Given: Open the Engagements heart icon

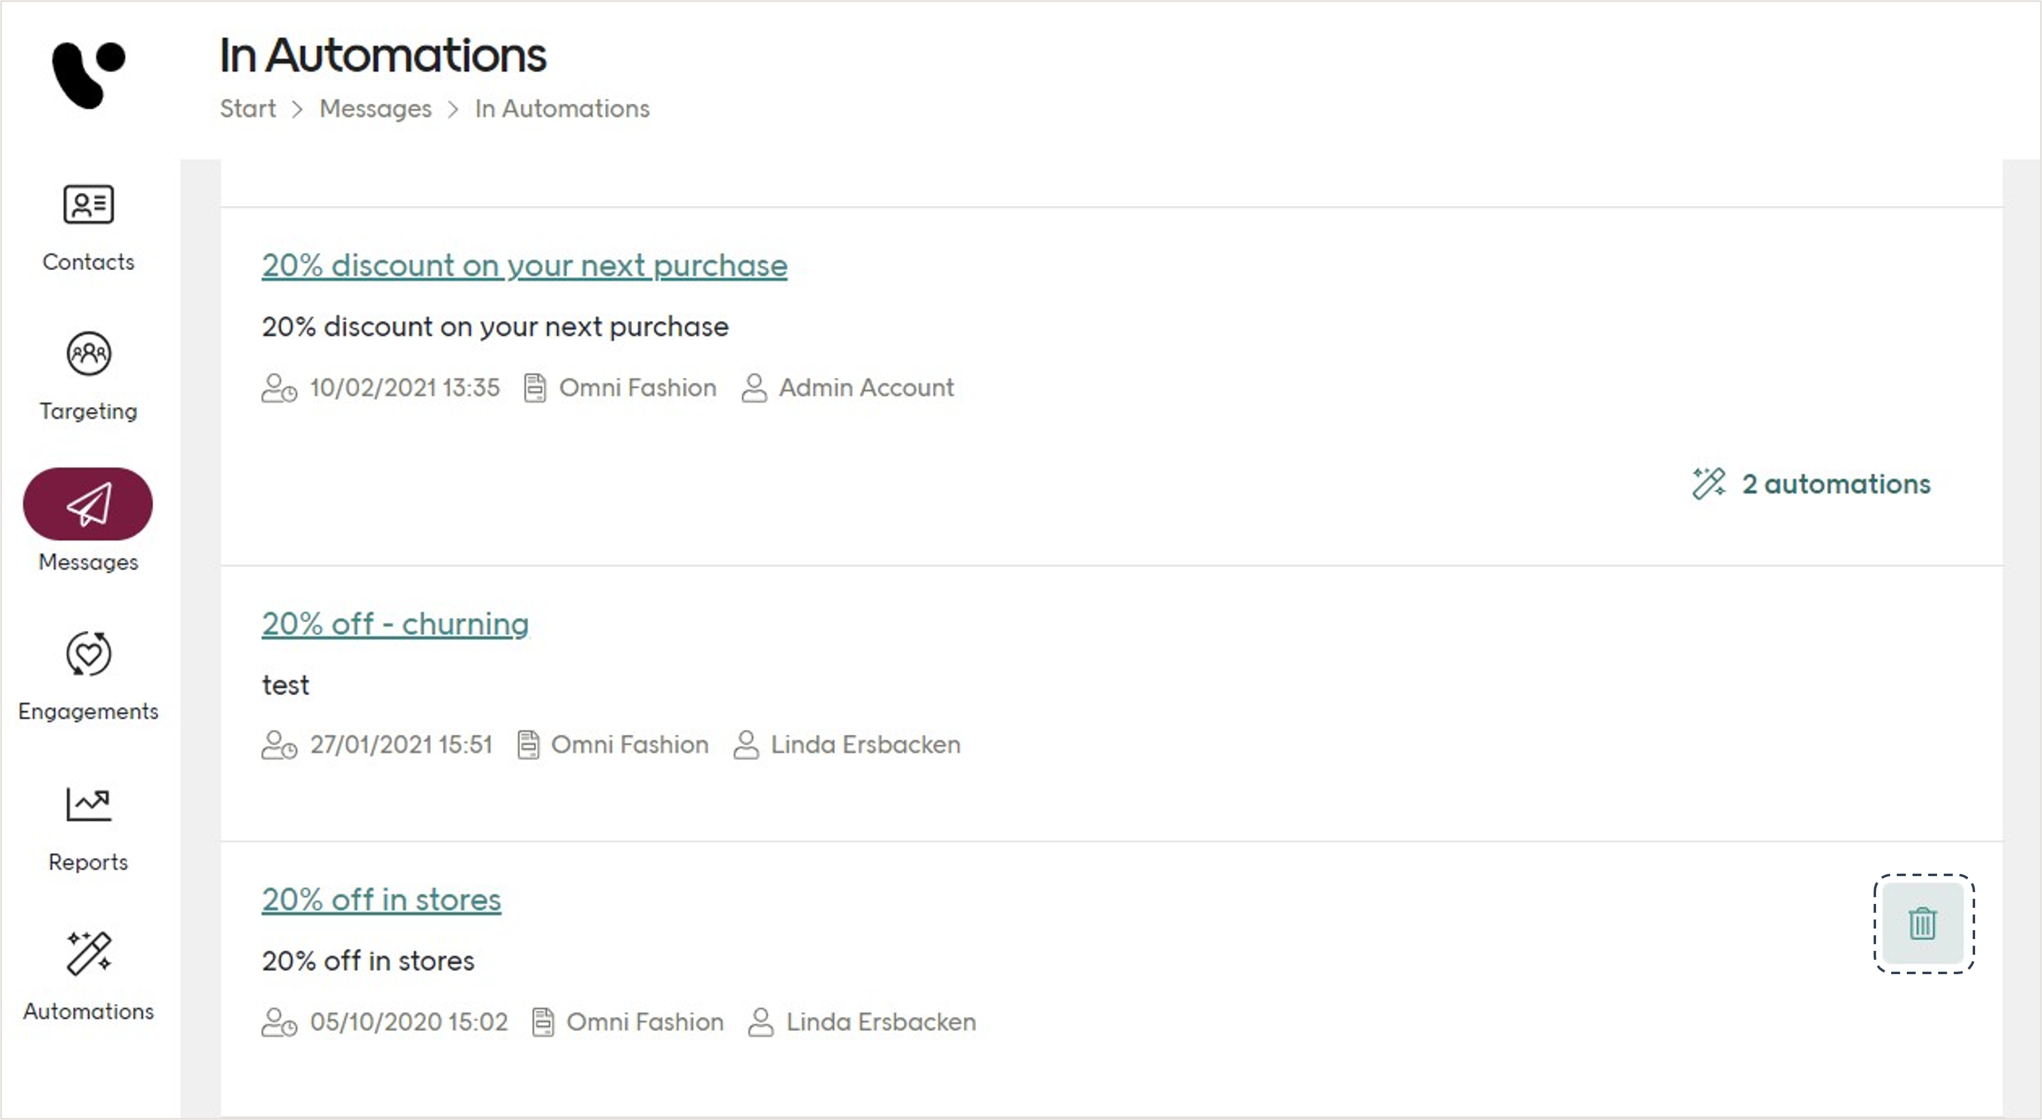Looking at the screenshot, I should point(88,654).
